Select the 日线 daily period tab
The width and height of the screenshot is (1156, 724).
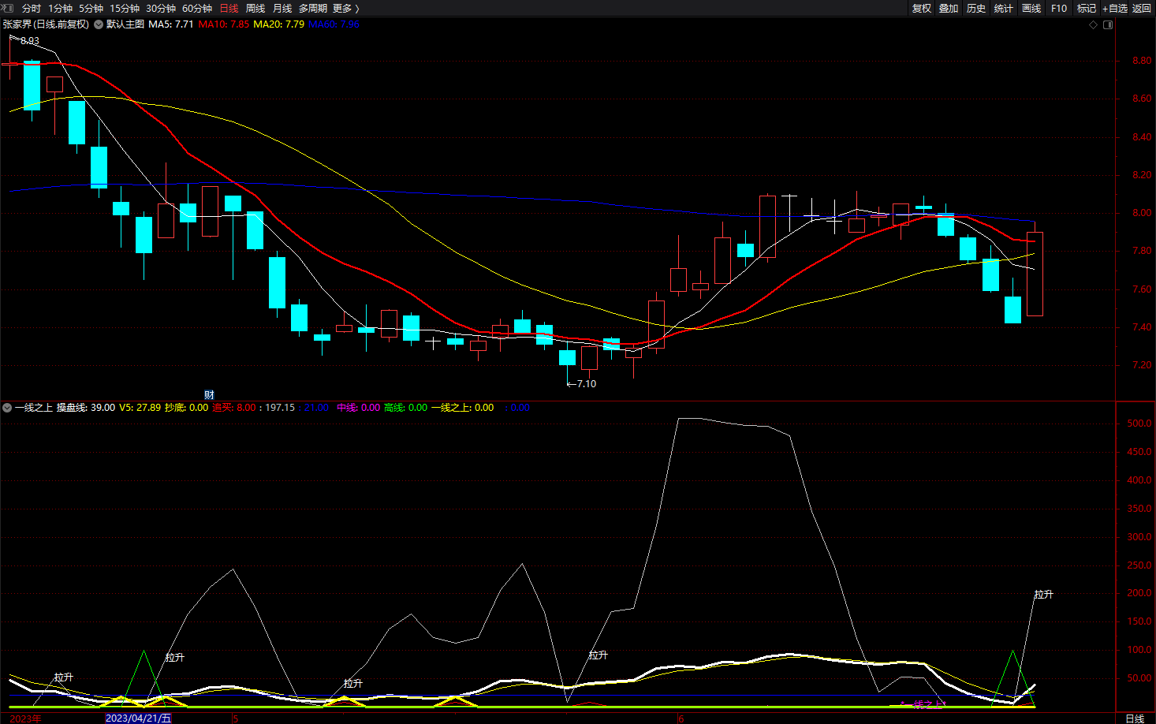click(229, 8)
